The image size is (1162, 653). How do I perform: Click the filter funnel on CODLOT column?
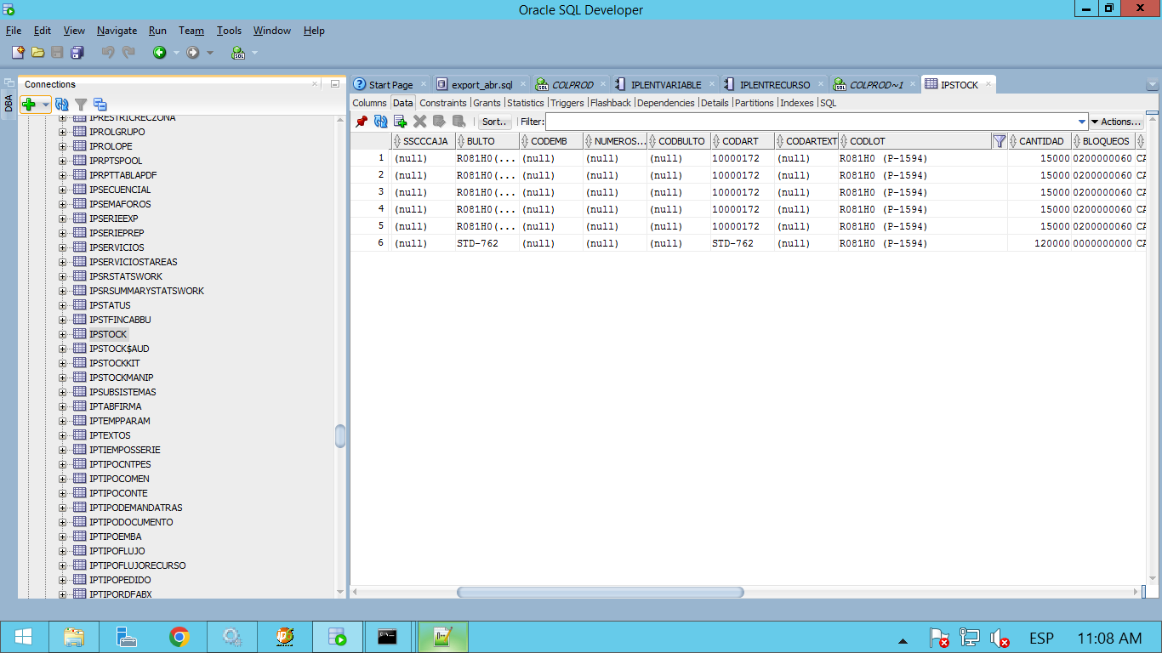pos(1000,141)
